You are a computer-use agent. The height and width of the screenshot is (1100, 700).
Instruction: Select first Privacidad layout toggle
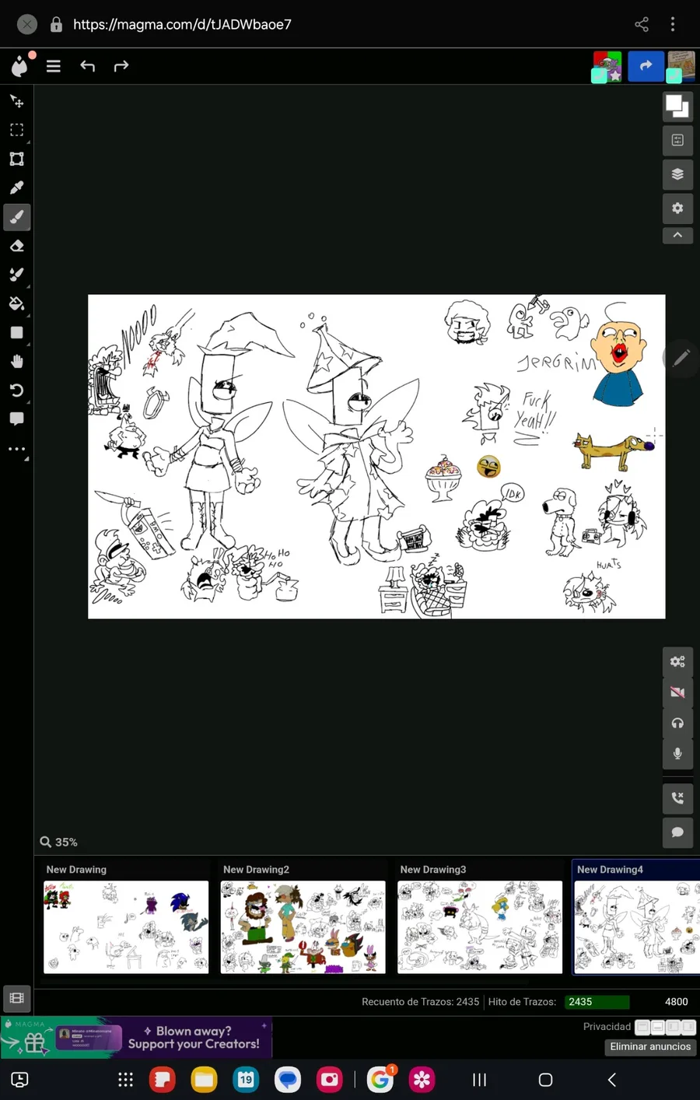pos(642,1027)
